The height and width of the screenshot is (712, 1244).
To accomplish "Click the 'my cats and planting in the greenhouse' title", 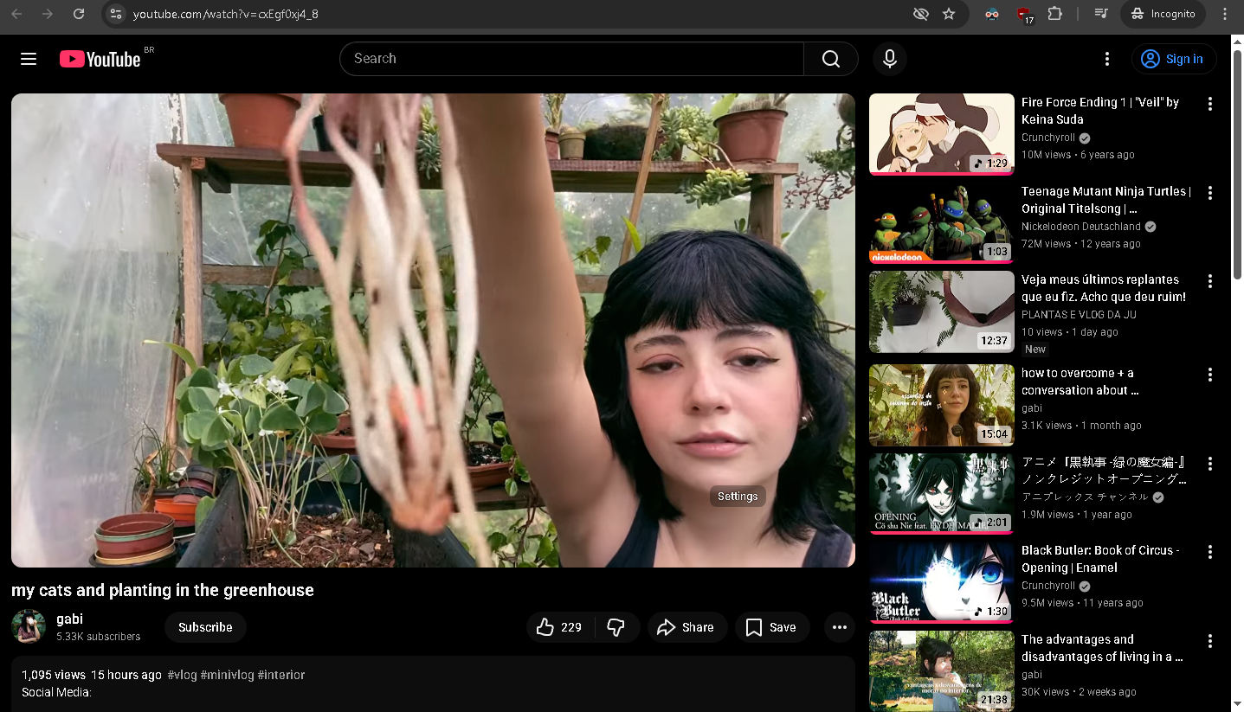I will (x=163, y=590).
